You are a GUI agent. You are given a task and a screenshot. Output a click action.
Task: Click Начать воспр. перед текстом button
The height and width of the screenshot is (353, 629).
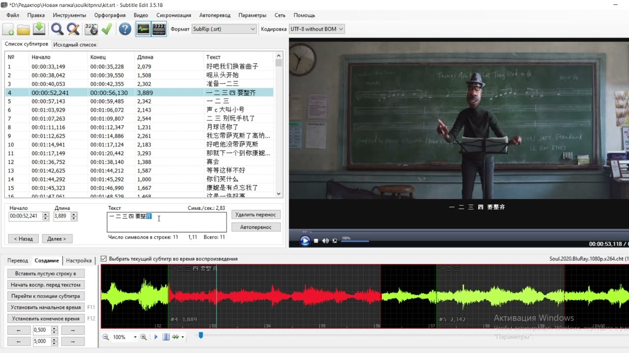tap(45, 284)
